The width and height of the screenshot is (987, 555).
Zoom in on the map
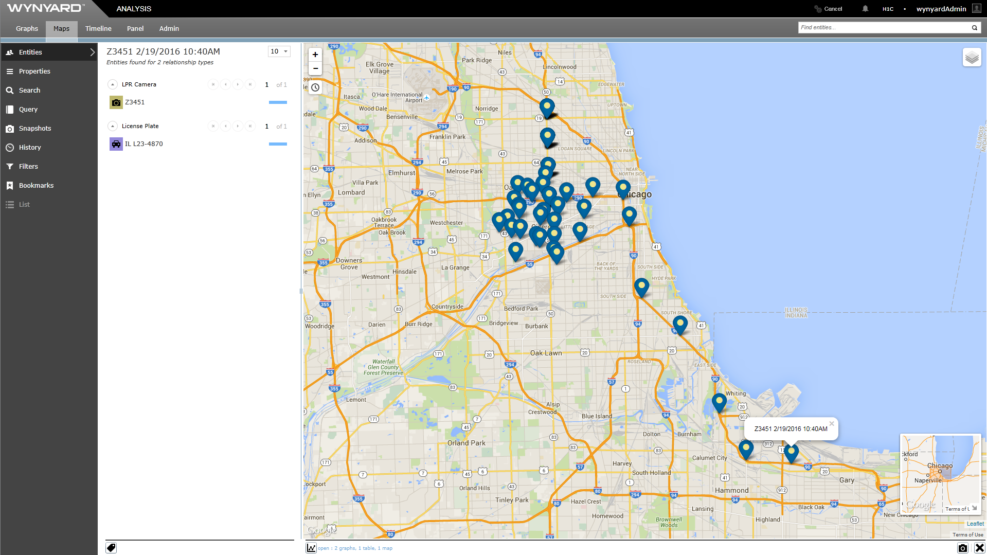coord(315,55)
